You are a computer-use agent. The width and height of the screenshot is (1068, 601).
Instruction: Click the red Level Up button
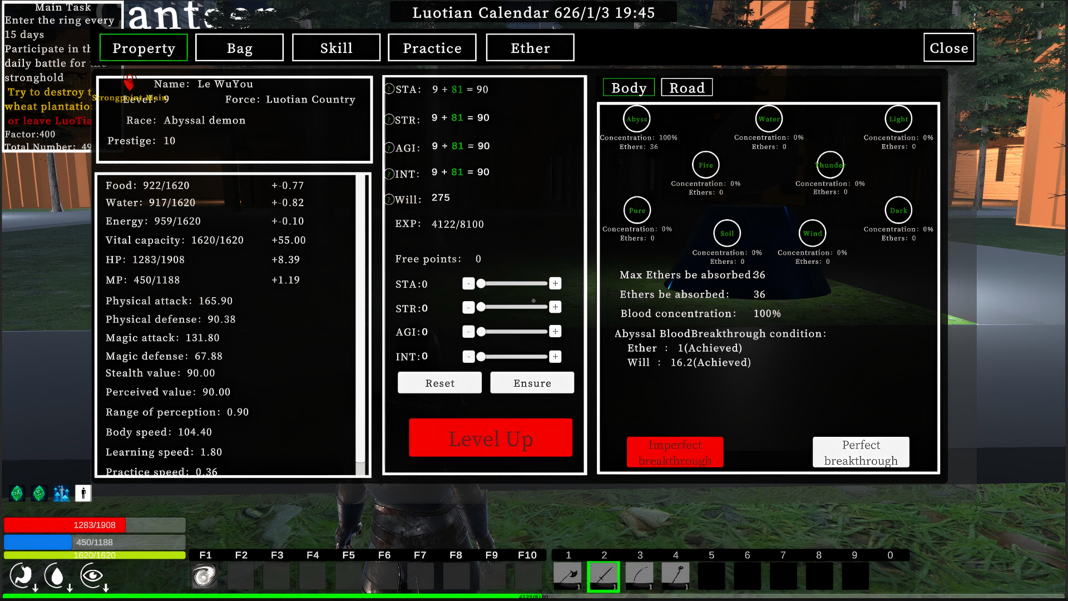tap(491, 438)
